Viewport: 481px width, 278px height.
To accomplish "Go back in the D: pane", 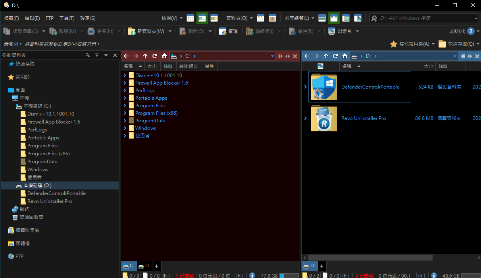I will (307, 56).
